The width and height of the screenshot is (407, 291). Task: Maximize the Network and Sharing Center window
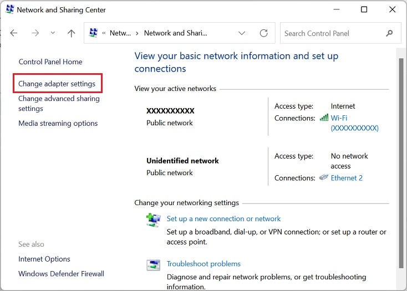(364, 9)
